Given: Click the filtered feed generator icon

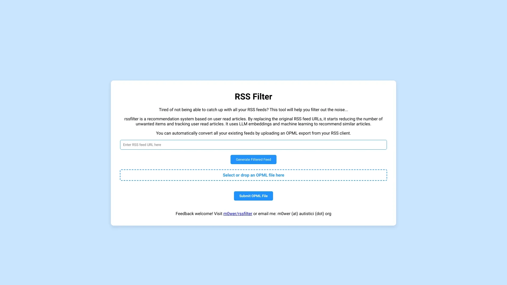Looking at the screenshot, I should 253,159.
